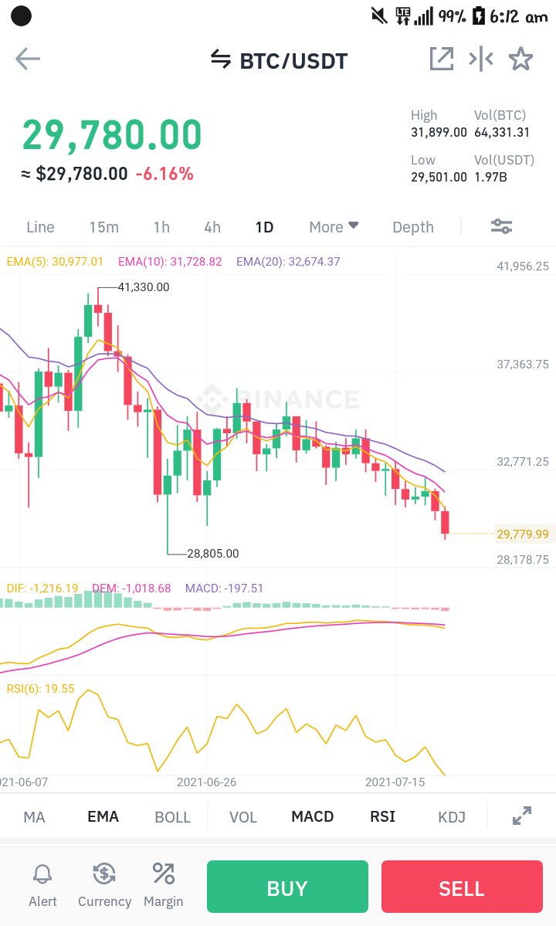
Task: Tap the Currency conversion icon
Action: pyautogui.click(x=104, y=884)
